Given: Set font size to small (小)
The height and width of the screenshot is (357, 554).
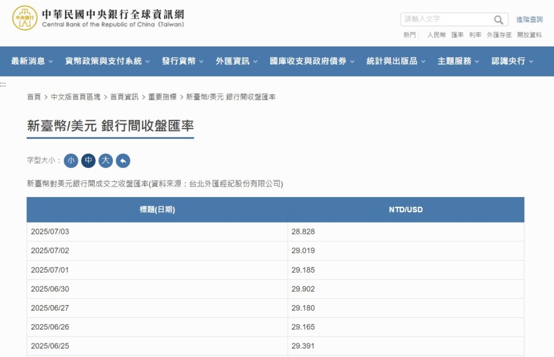Looking at the screenshot, I should coord(71,161).
